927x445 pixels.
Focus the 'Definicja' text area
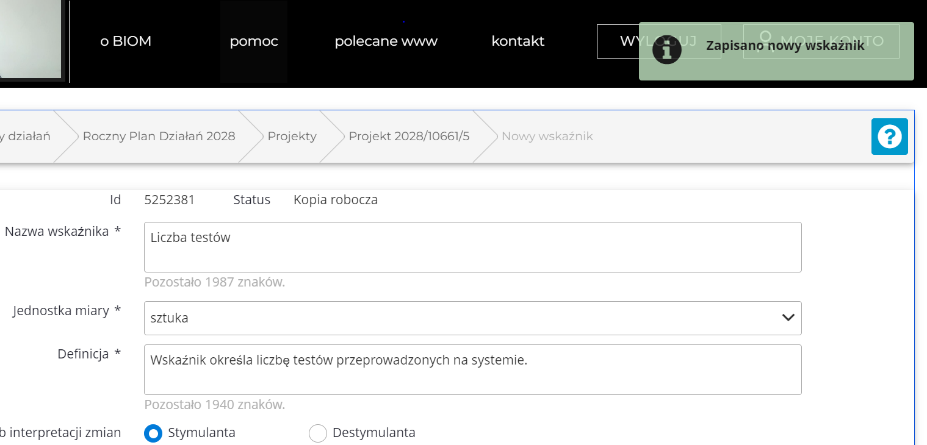coord(472,369)
